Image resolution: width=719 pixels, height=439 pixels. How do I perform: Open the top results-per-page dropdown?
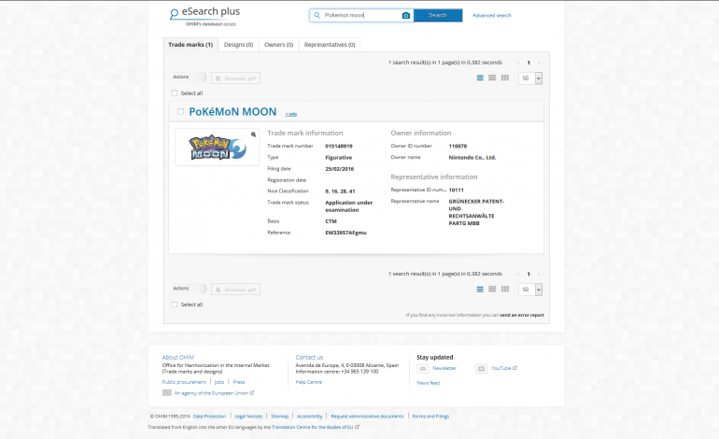point(530,78)
